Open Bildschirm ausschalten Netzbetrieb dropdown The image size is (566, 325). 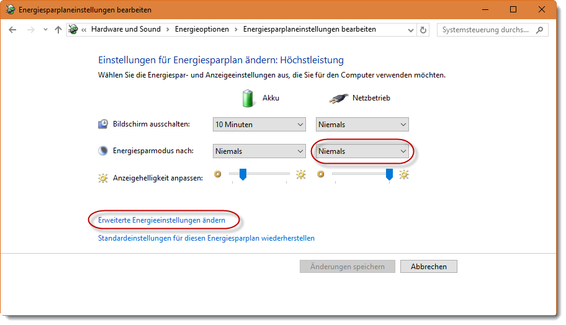362,125
